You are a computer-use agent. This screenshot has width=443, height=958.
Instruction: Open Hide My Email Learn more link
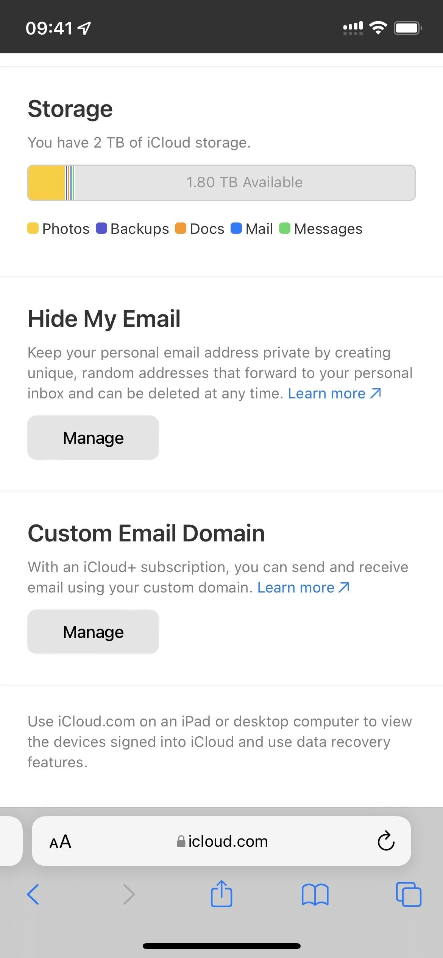[x=334, y=393]
